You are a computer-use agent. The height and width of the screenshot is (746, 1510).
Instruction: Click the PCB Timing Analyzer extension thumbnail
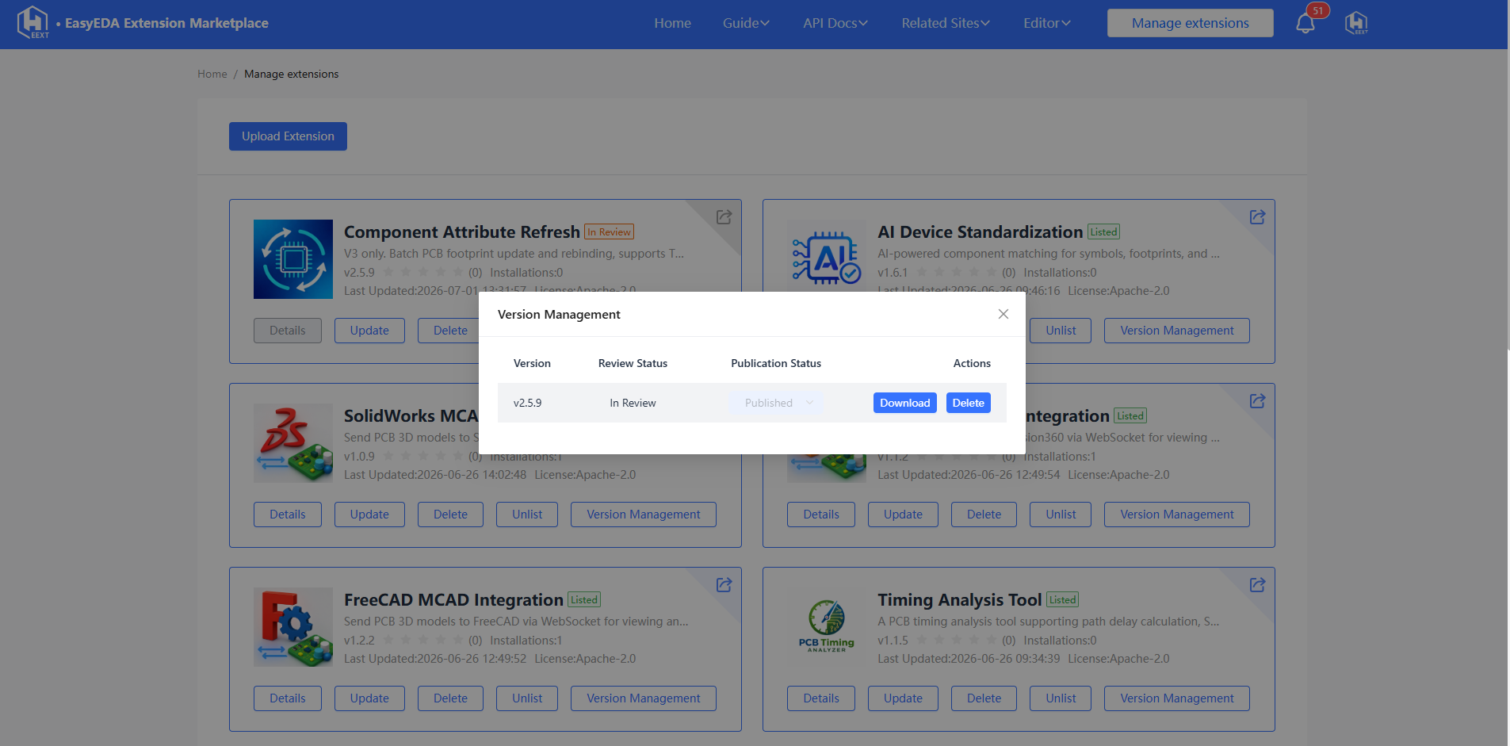(x=827, y=627)
